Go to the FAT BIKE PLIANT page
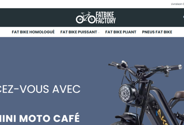This screenshot has height=125, width=184. tap(121, 32)
